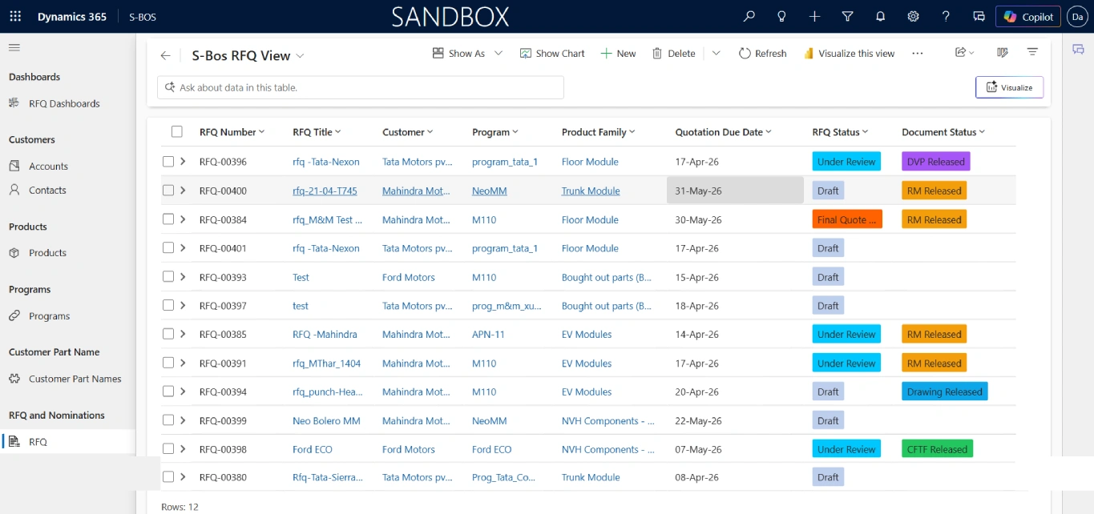
Task: Open the S-Bos RFQ View selector dropdown
Action: pos(301,56)
